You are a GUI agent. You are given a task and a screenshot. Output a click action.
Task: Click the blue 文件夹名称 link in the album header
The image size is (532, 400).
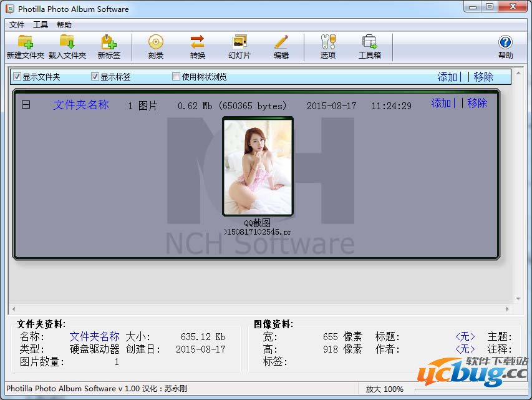click(81, 105)
